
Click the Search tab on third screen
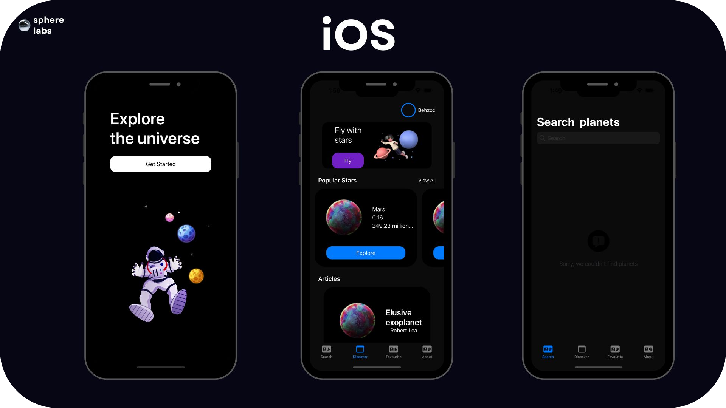[548, 352]
